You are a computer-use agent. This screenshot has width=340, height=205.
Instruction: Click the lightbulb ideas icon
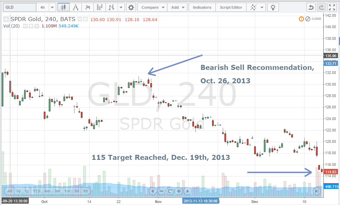pyautogui.click(x=273, y=7)
